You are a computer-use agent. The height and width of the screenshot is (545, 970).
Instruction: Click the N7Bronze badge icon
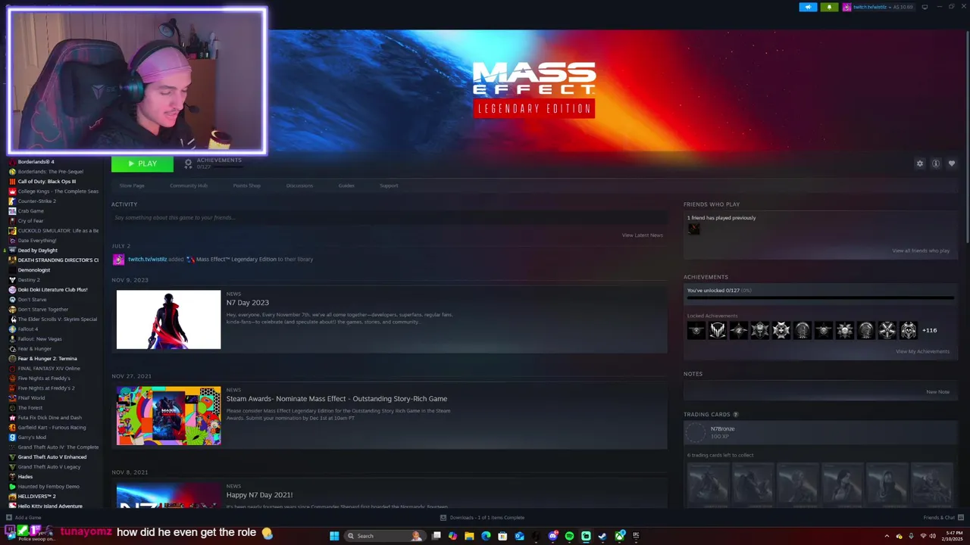click(696, 432)
